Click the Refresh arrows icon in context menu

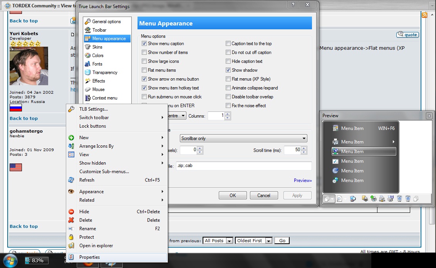click(x=71, y=180)
